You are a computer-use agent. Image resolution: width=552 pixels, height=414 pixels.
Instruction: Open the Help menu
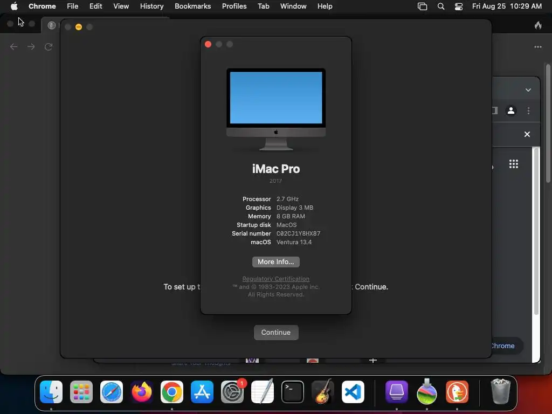[325, 6]
